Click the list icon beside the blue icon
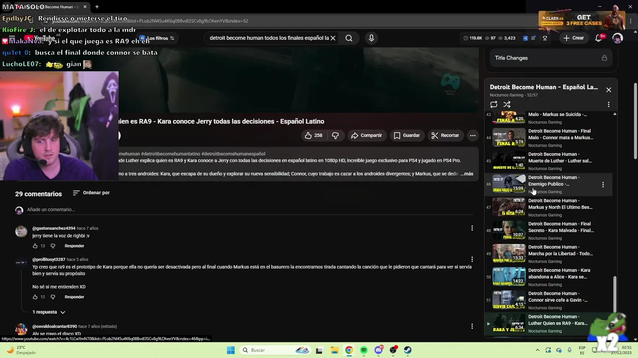Image resolution: width=638 pixels, height=358 pixels. [x=534, y=38]
